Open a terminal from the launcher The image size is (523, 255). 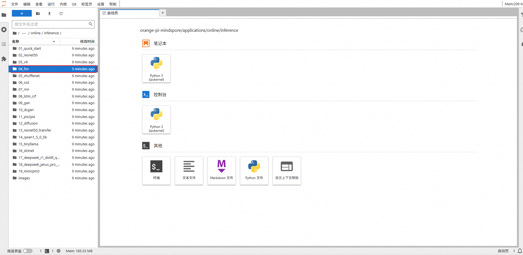coord(156,171)
